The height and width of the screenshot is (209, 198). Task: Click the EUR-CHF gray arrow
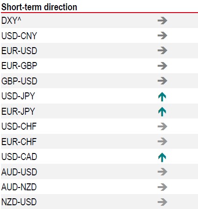coord(163,141)
